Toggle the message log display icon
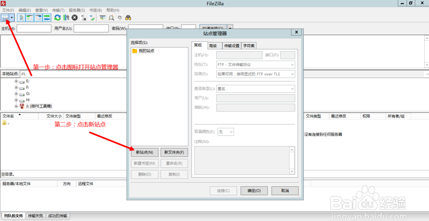Image resolution: width=429 pixels, height=221 pixels. (x=22, y=18)
